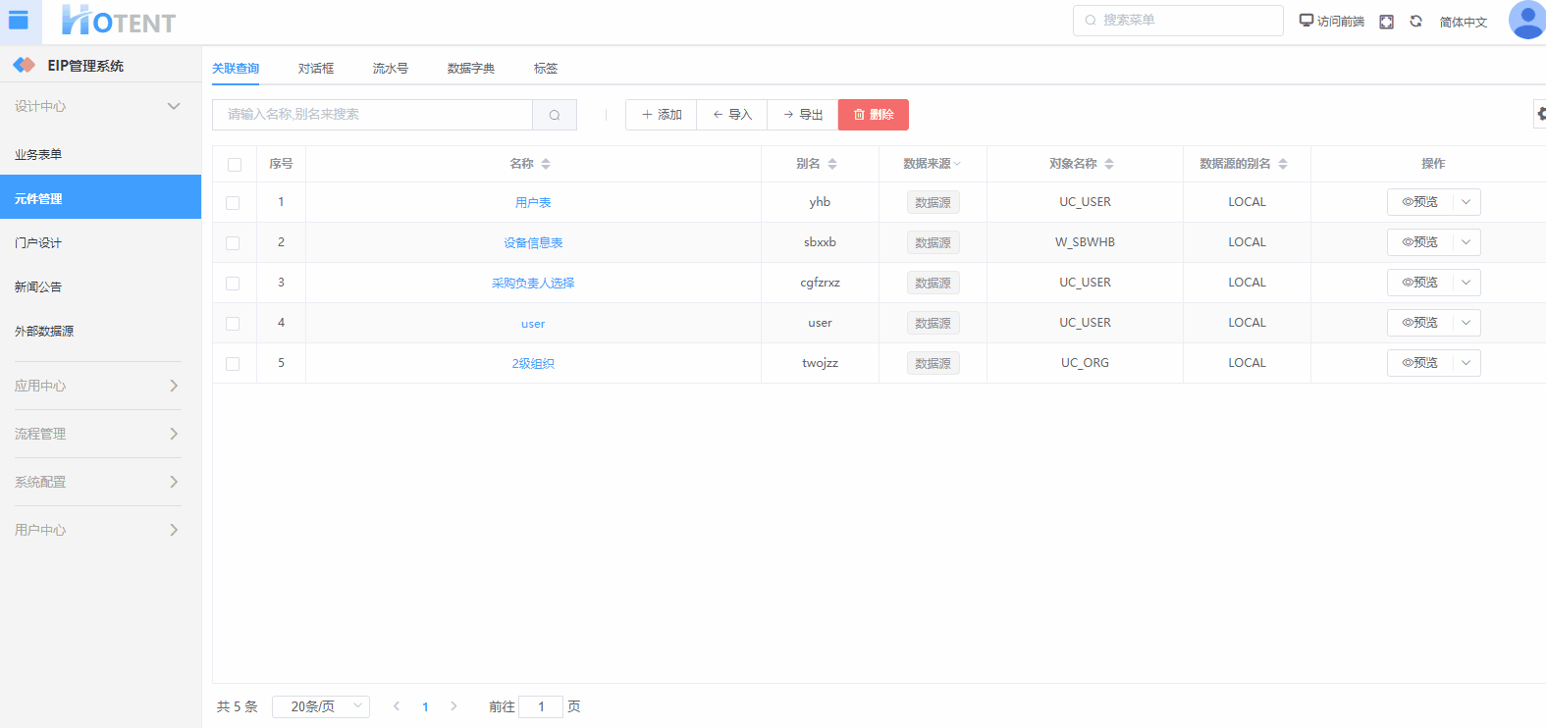Expand the 应用中心 sidebar section

tap(96, 386)
